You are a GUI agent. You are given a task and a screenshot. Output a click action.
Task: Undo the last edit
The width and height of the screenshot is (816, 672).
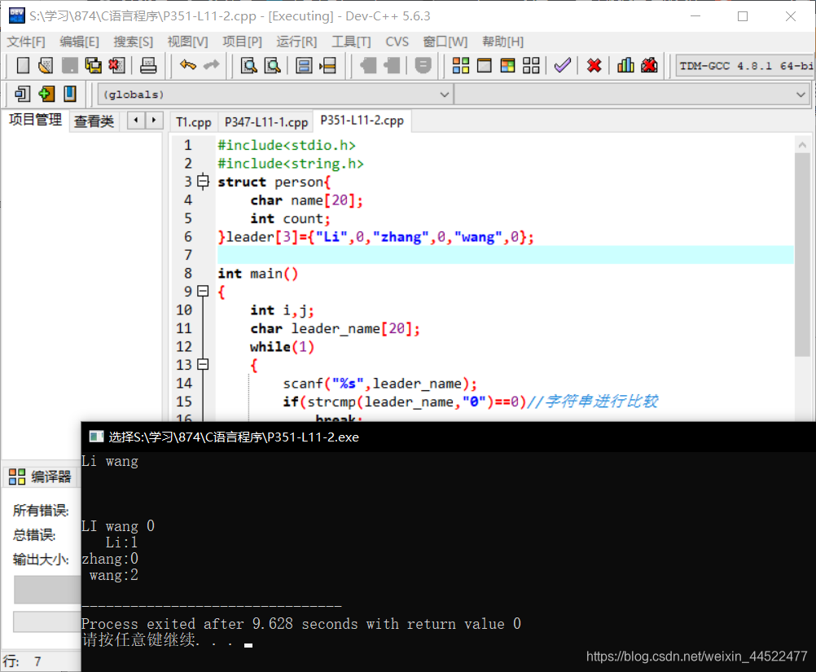[x=188, y=66]
